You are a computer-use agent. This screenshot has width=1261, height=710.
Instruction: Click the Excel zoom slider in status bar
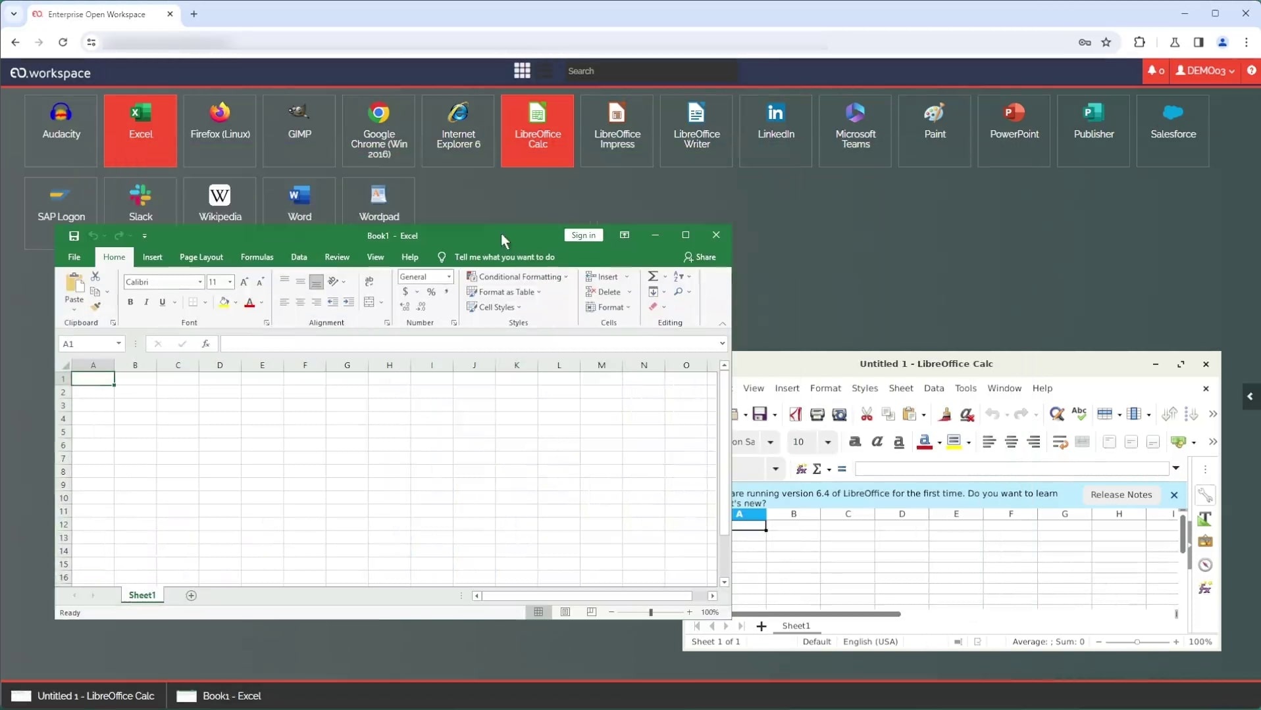650,612
